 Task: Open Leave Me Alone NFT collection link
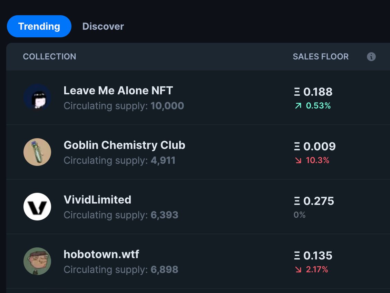tap(118, 91)
